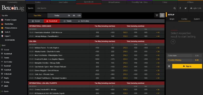Click the betslip trash bin icon

[169, 66]
